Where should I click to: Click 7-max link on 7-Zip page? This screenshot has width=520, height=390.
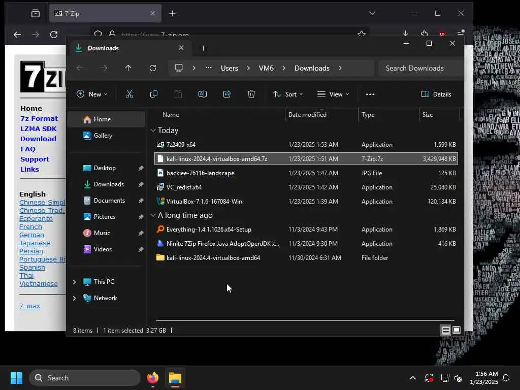[x=29, y=306]
